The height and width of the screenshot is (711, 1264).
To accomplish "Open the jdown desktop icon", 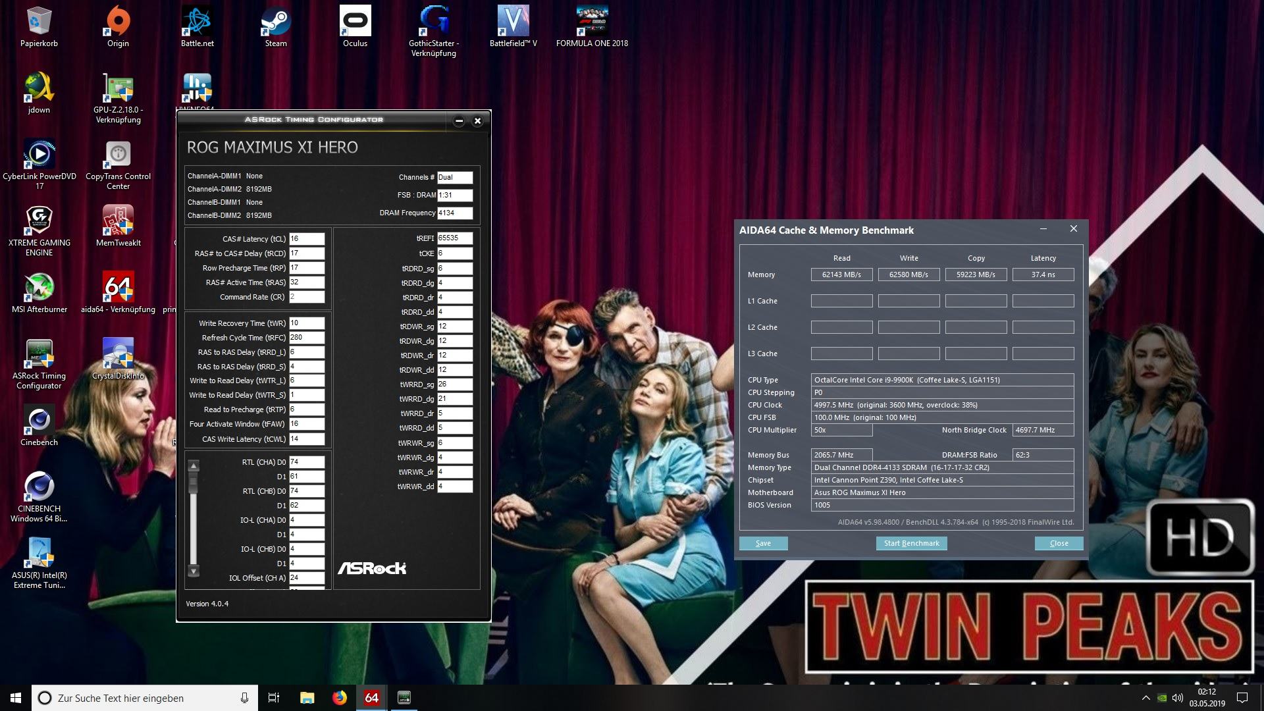I will pos(39,93).
